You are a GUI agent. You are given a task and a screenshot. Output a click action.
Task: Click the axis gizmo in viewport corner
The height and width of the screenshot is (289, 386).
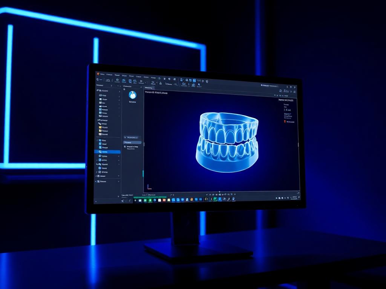tap(149, 187)
